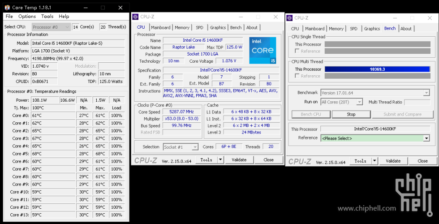
Task: Open the Options menu in Core Temp
Action: click(27, 16)
